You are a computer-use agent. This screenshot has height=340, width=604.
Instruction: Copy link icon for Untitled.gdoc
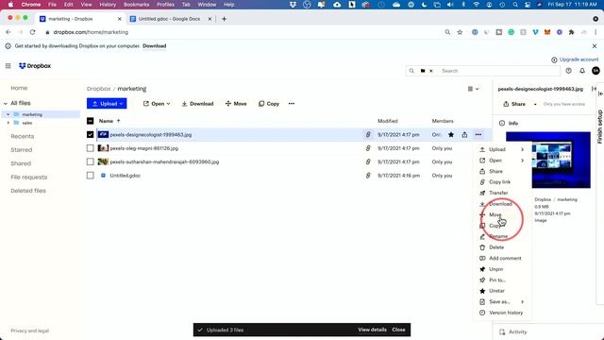click(368, 176)
